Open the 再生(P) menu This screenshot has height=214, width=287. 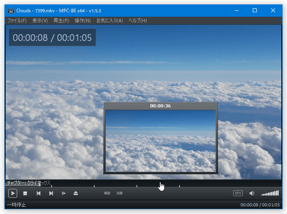click(x=61, y=21)
